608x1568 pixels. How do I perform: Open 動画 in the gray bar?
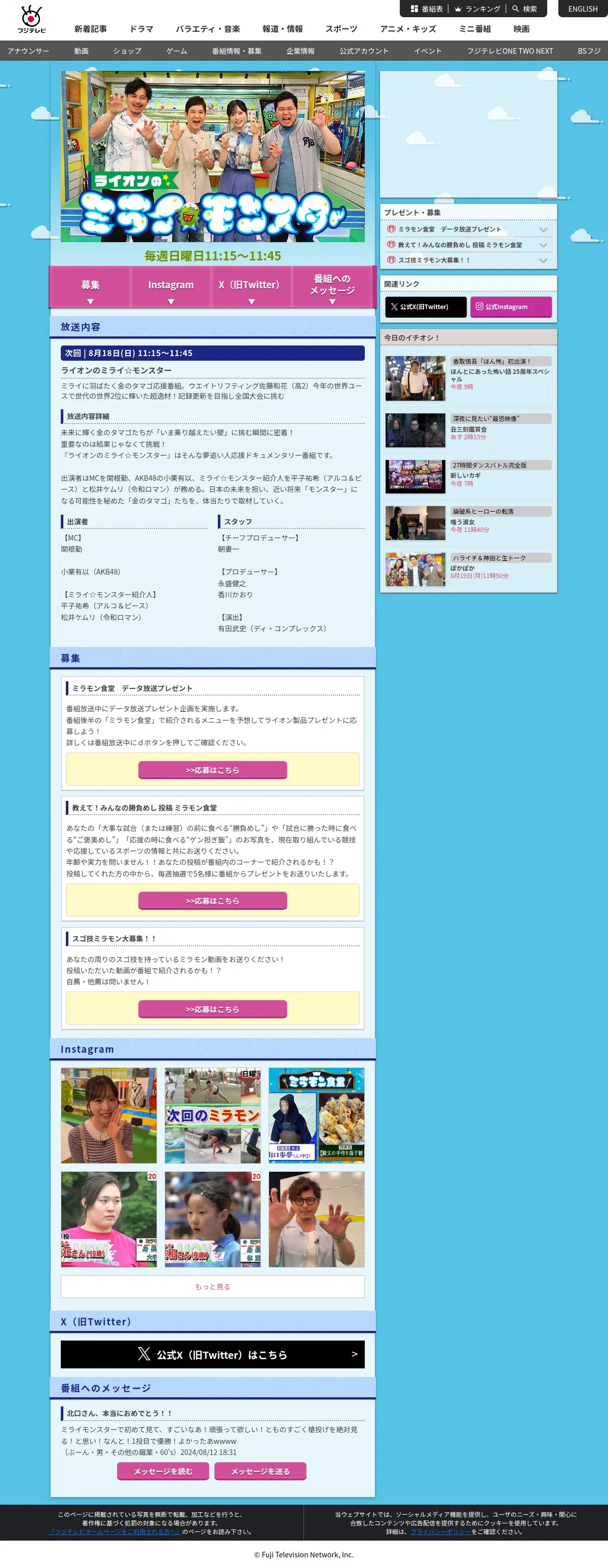[x=81, y=51]
